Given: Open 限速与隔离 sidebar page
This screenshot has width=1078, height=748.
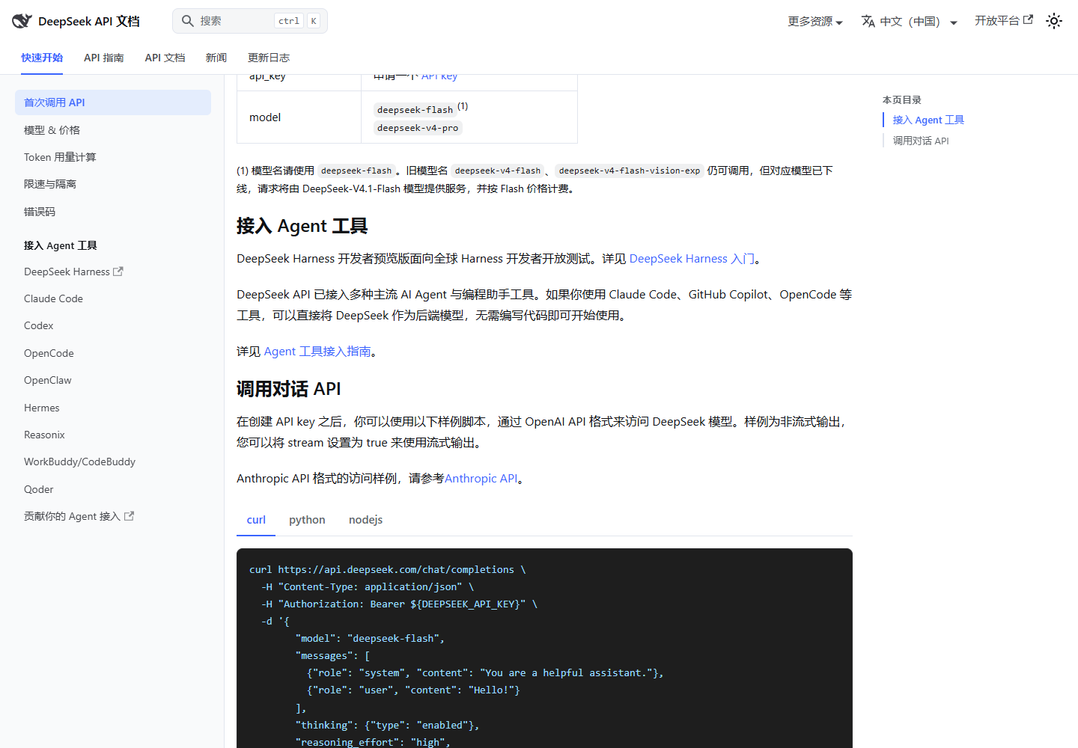Looking at the screenshot, I should [x=113, y=184].
